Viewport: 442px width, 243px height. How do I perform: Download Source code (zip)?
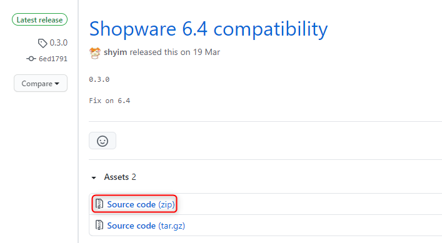click(141, 204)
